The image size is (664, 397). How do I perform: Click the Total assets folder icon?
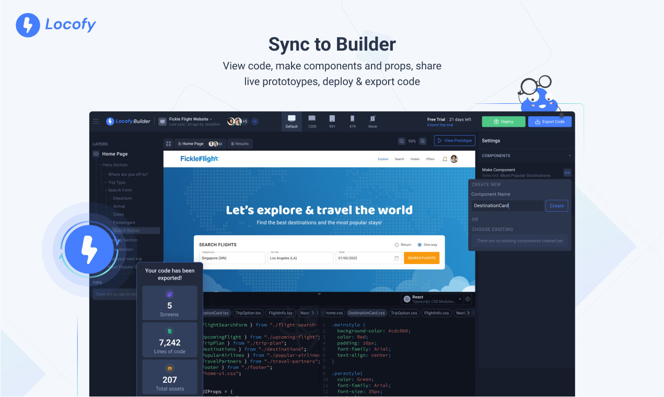coord(169,368)
